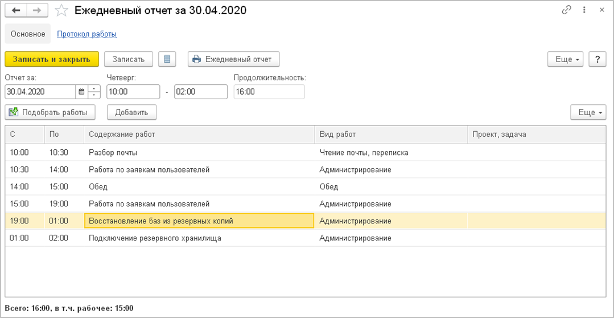Click the Добавить button
Image resolution: width=614 pixels, height=318 pixels.
click(131, 112)
